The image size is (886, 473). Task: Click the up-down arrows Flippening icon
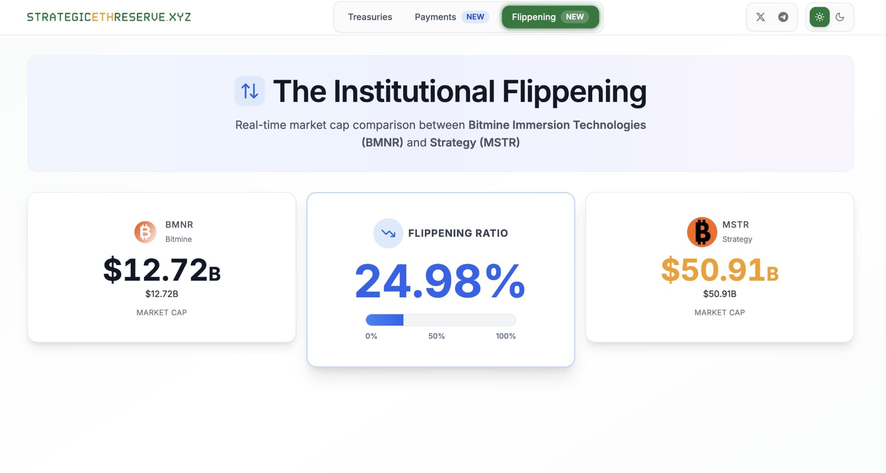point(249,91)
